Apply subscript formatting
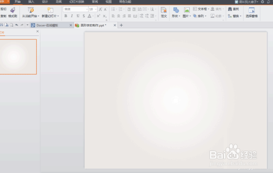 click(x=104, y=16)
